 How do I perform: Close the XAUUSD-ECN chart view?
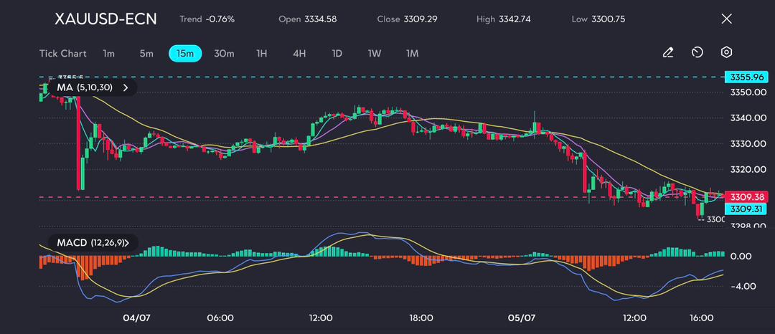[726, 19]
